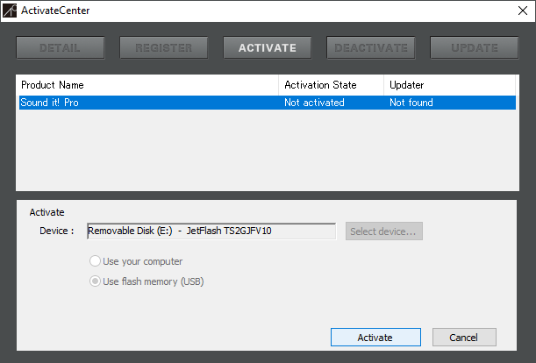Click the Activate confirm button at bottom

(x=375, y=338)
